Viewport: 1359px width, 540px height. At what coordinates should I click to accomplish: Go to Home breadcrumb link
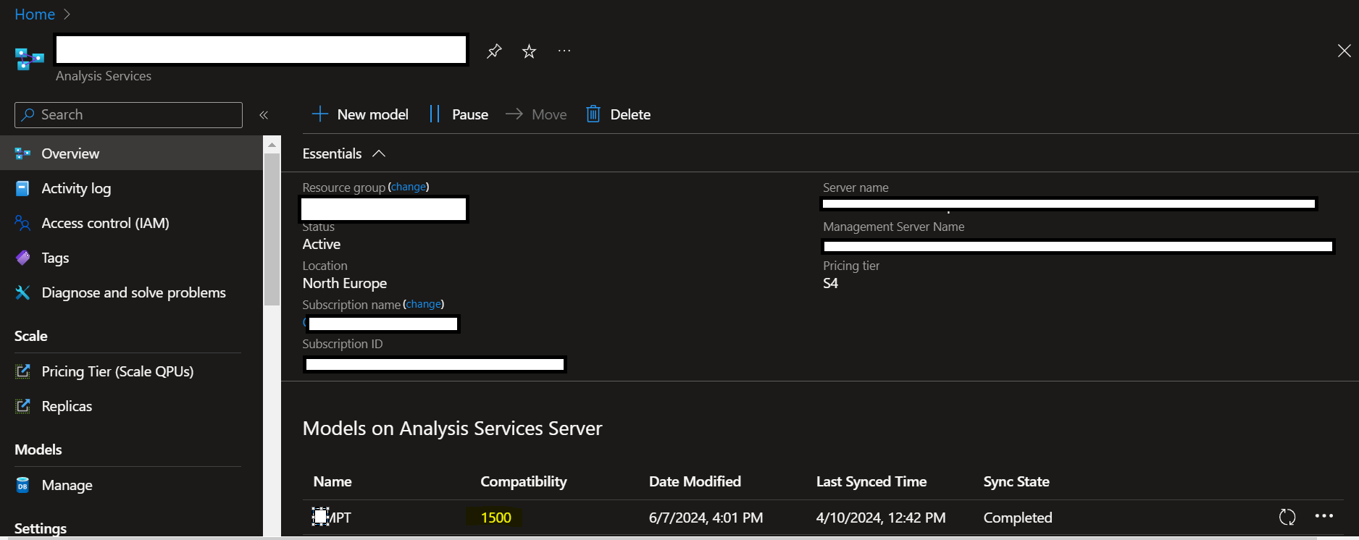(x=35, y=14)
